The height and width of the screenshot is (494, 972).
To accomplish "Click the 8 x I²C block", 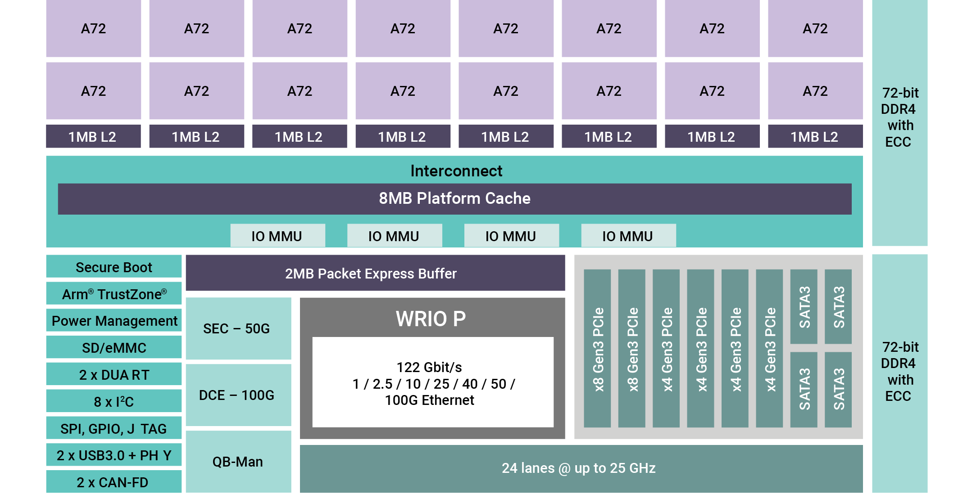I will click(114, 401).
